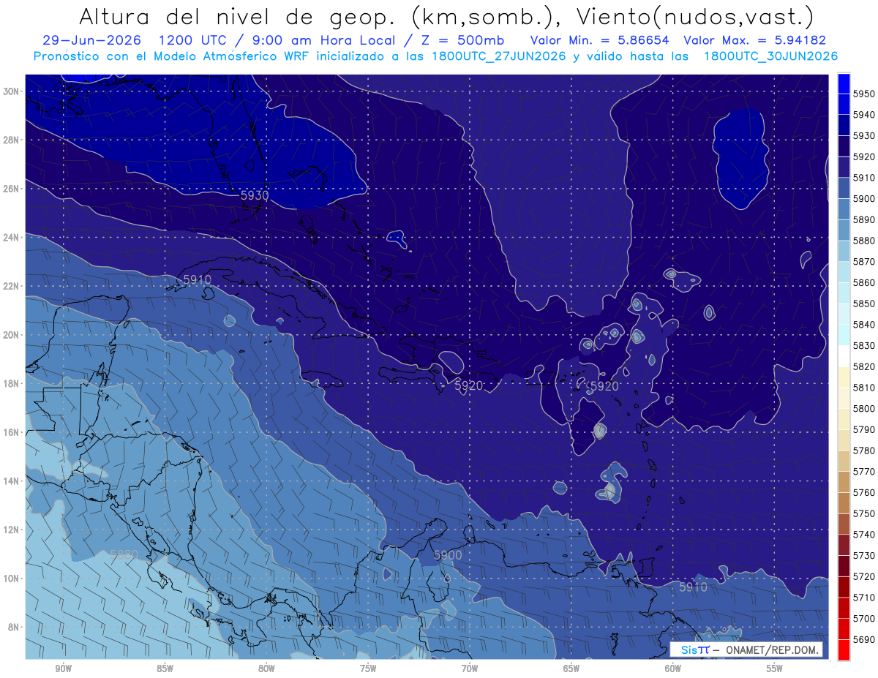Viewport: 878px width, 678px height.
Task: Click the '5910' contour label near 22N
Action: point(197,280)
